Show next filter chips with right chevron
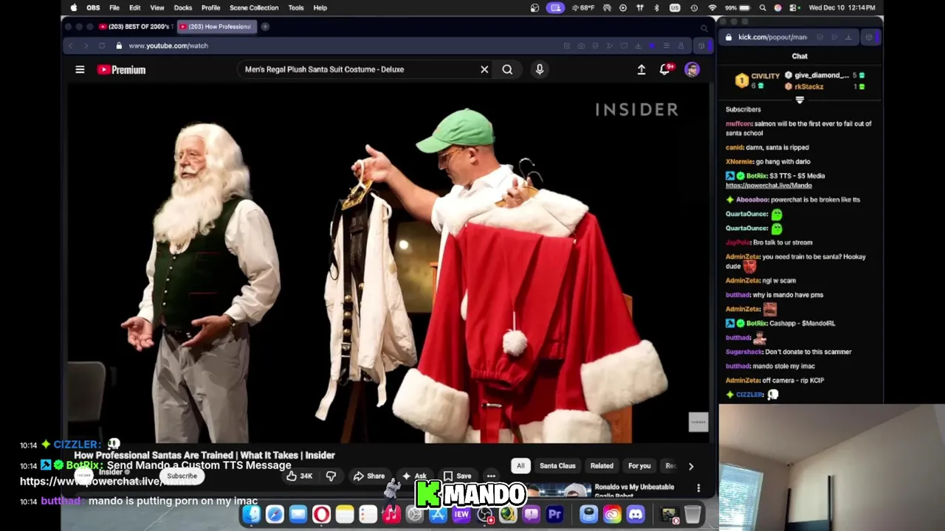 (x=691, y=466)
